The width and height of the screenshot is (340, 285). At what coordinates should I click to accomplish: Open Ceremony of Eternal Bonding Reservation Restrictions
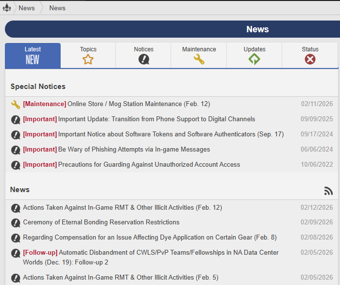pos(101,222)
